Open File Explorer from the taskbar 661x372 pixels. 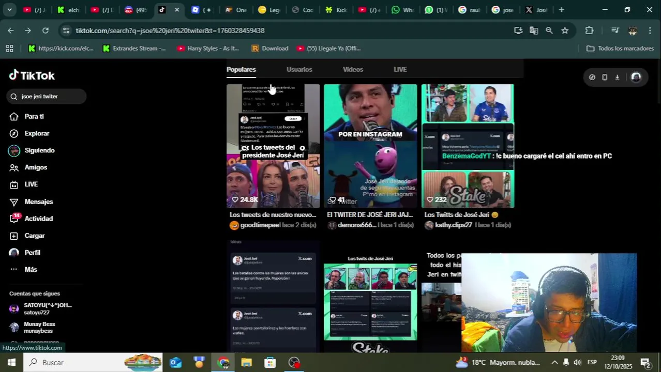(246, 363)
